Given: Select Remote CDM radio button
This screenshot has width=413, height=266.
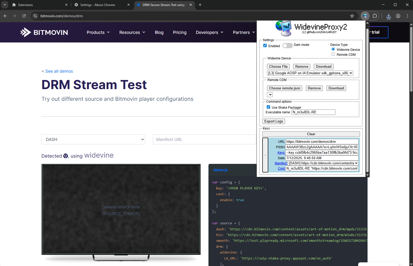Looking at the screenshot, I should pos(333,54).
